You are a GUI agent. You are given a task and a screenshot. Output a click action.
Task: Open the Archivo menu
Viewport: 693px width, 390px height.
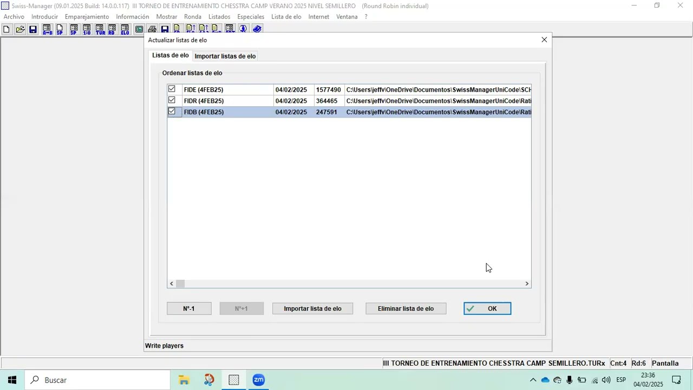tap(14, 17)
